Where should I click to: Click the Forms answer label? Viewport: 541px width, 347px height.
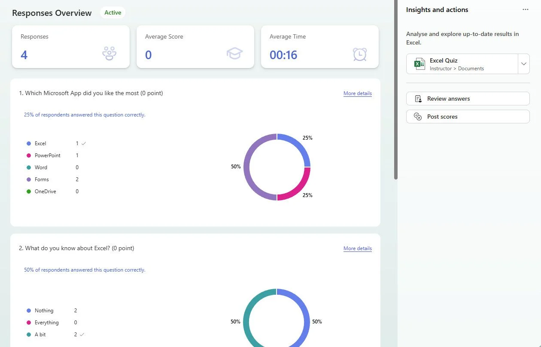42,179
